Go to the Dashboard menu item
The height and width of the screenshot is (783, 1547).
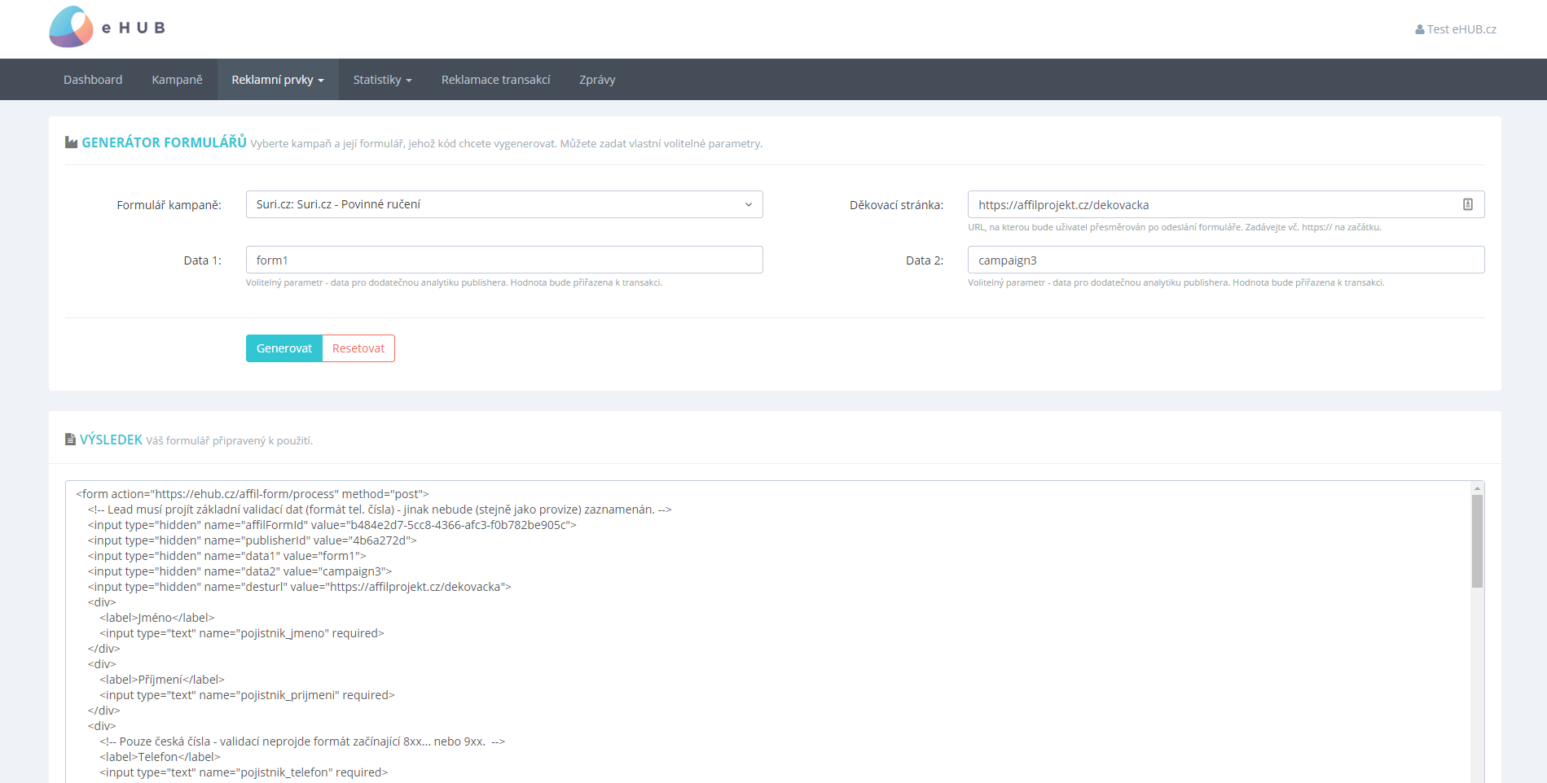pyautogui.click(x=93, y=80)
